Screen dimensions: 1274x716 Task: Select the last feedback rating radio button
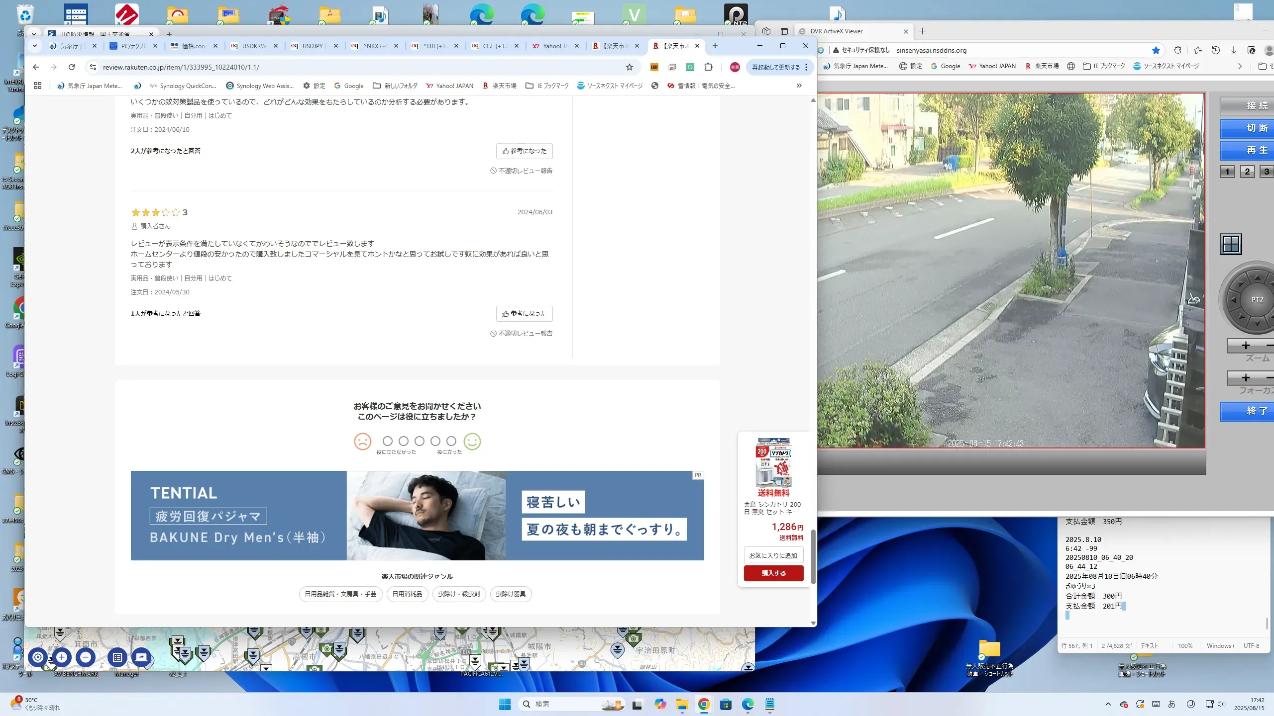click(x=451, y=441)
